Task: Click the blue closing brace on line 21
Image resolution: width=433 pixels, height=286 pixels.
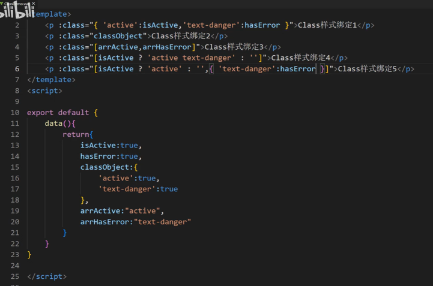Action: pyautogui.click(x=65, y=233)
